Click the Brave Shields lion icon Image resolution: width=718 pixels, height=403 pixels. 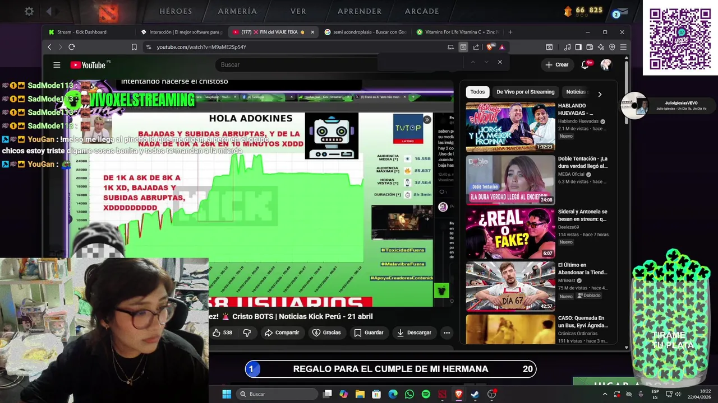tap(490, 47)
